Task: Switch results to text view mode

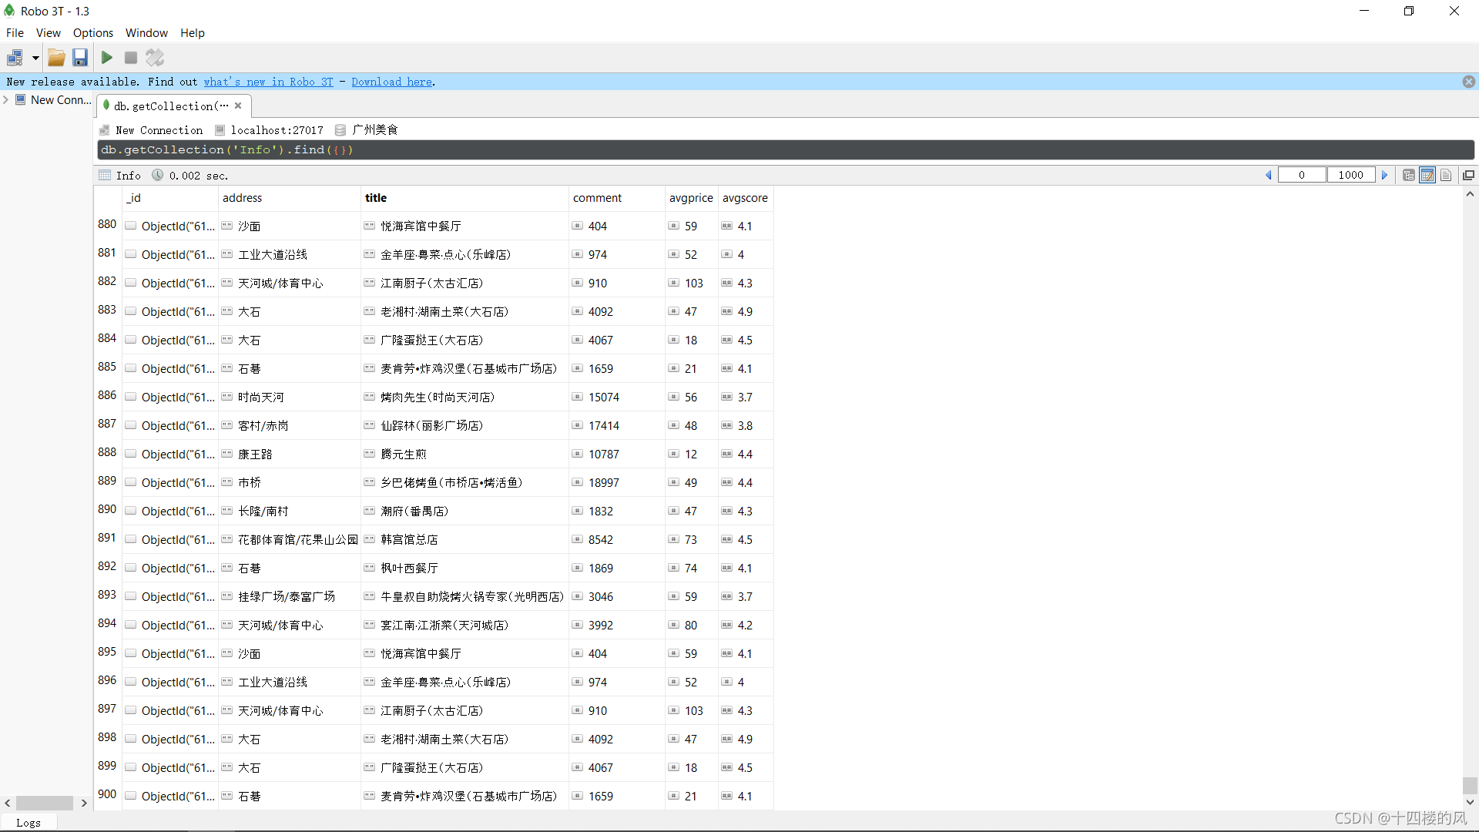Action: (1446, 176)
